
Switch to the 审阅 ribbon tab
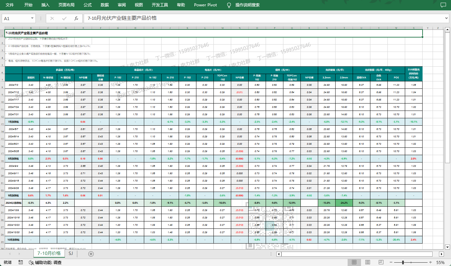122,5
